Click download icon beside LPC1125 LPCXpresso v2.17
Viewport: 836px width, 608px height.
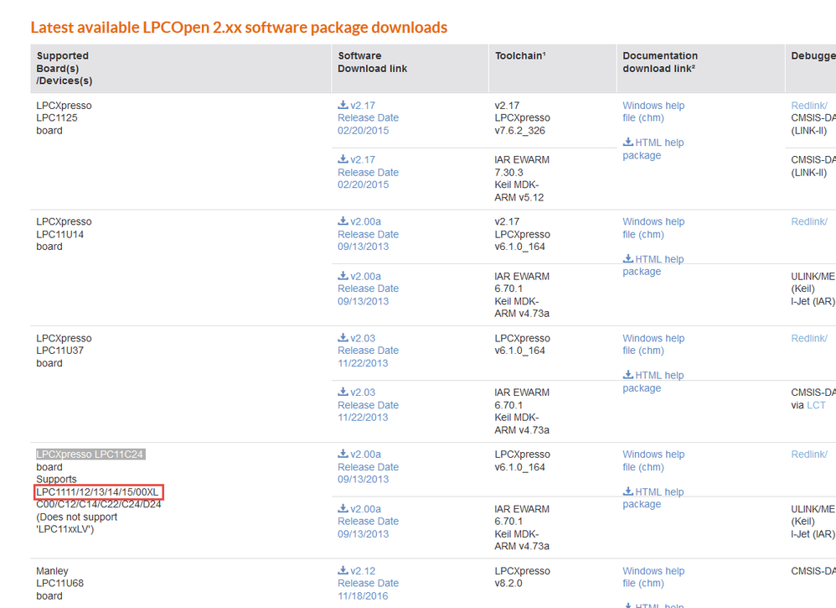coord(343,105)
